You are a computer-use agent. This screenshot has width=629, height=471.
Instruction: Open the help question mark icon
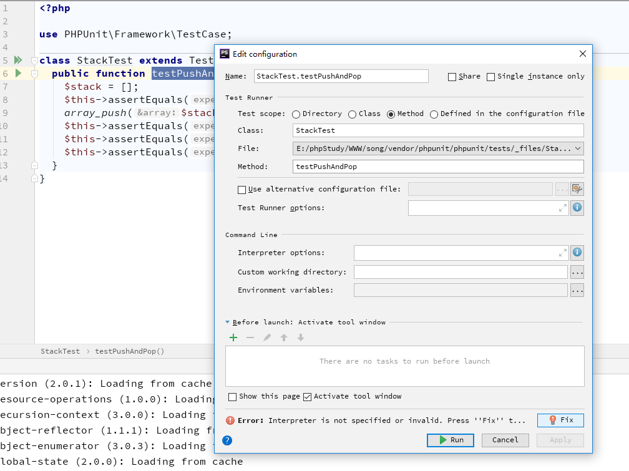(x=227, y=440)
